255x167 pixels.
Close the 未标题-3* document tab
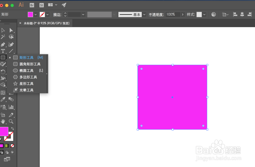pos(20,23)
